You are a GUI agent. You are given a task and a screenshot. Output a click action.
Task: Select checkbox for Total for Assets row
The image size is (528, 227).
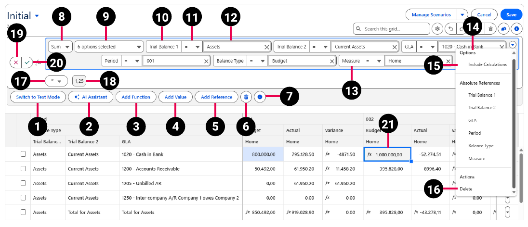23,212
